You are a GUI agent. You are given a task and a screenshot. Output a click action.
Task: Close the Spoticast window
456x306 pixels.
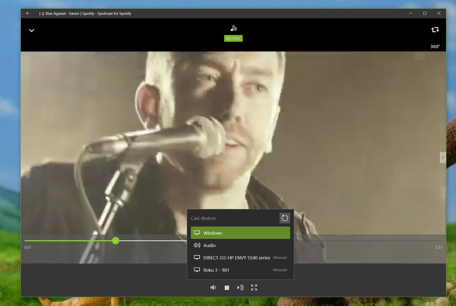pyautogui.click(x=439, y=14)
